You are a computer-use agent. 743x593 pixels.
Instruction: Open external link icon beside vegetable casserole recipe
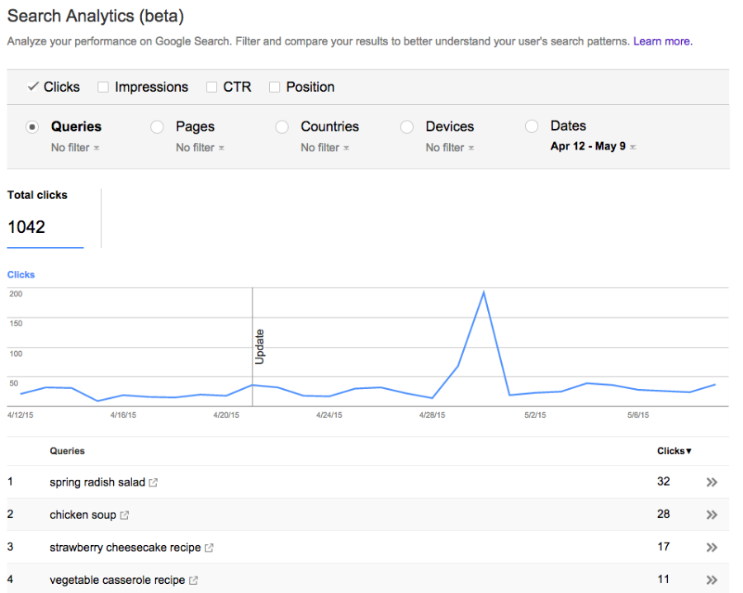click(x=193, y=581)
